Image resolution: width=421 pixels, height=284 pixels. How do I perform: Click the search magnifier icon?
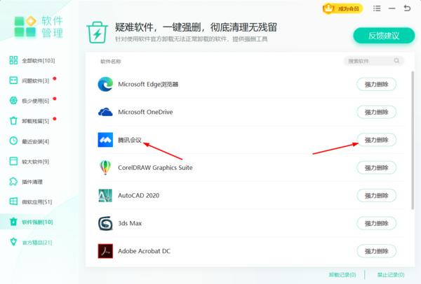coord(396,61)
